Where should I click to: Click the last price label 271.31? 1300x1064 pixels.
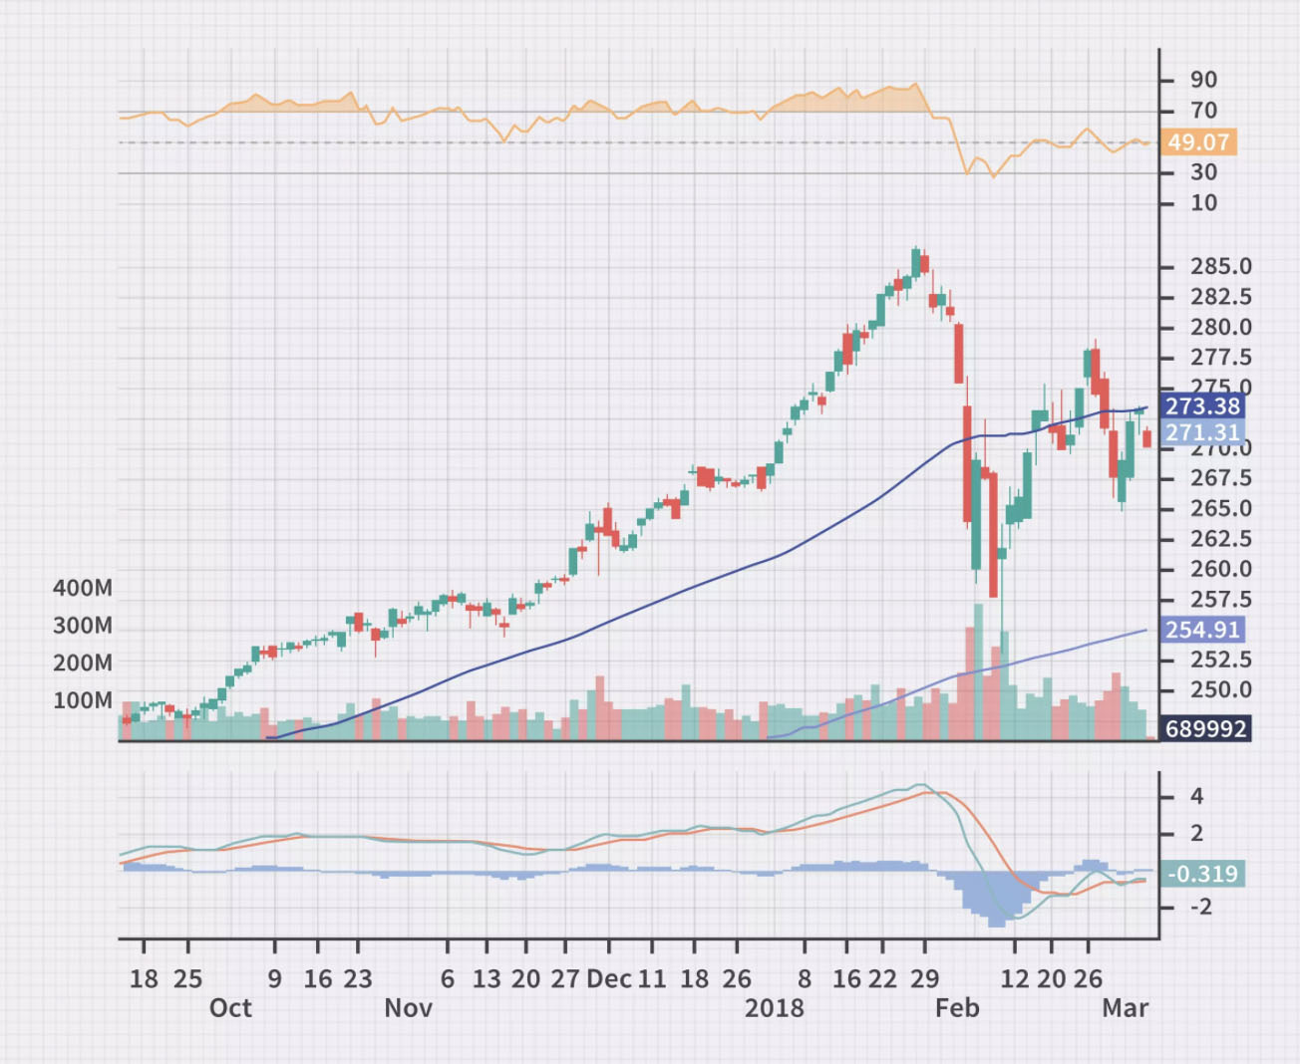[1200, 432]
